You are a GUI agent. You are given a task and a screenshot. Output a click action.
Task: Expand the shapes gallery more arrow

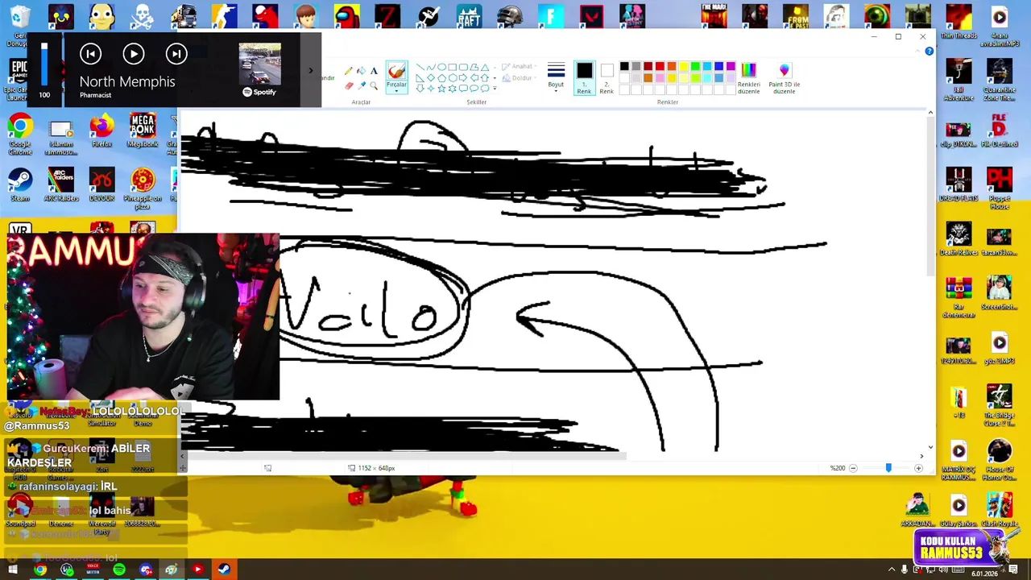click(495, 89)
